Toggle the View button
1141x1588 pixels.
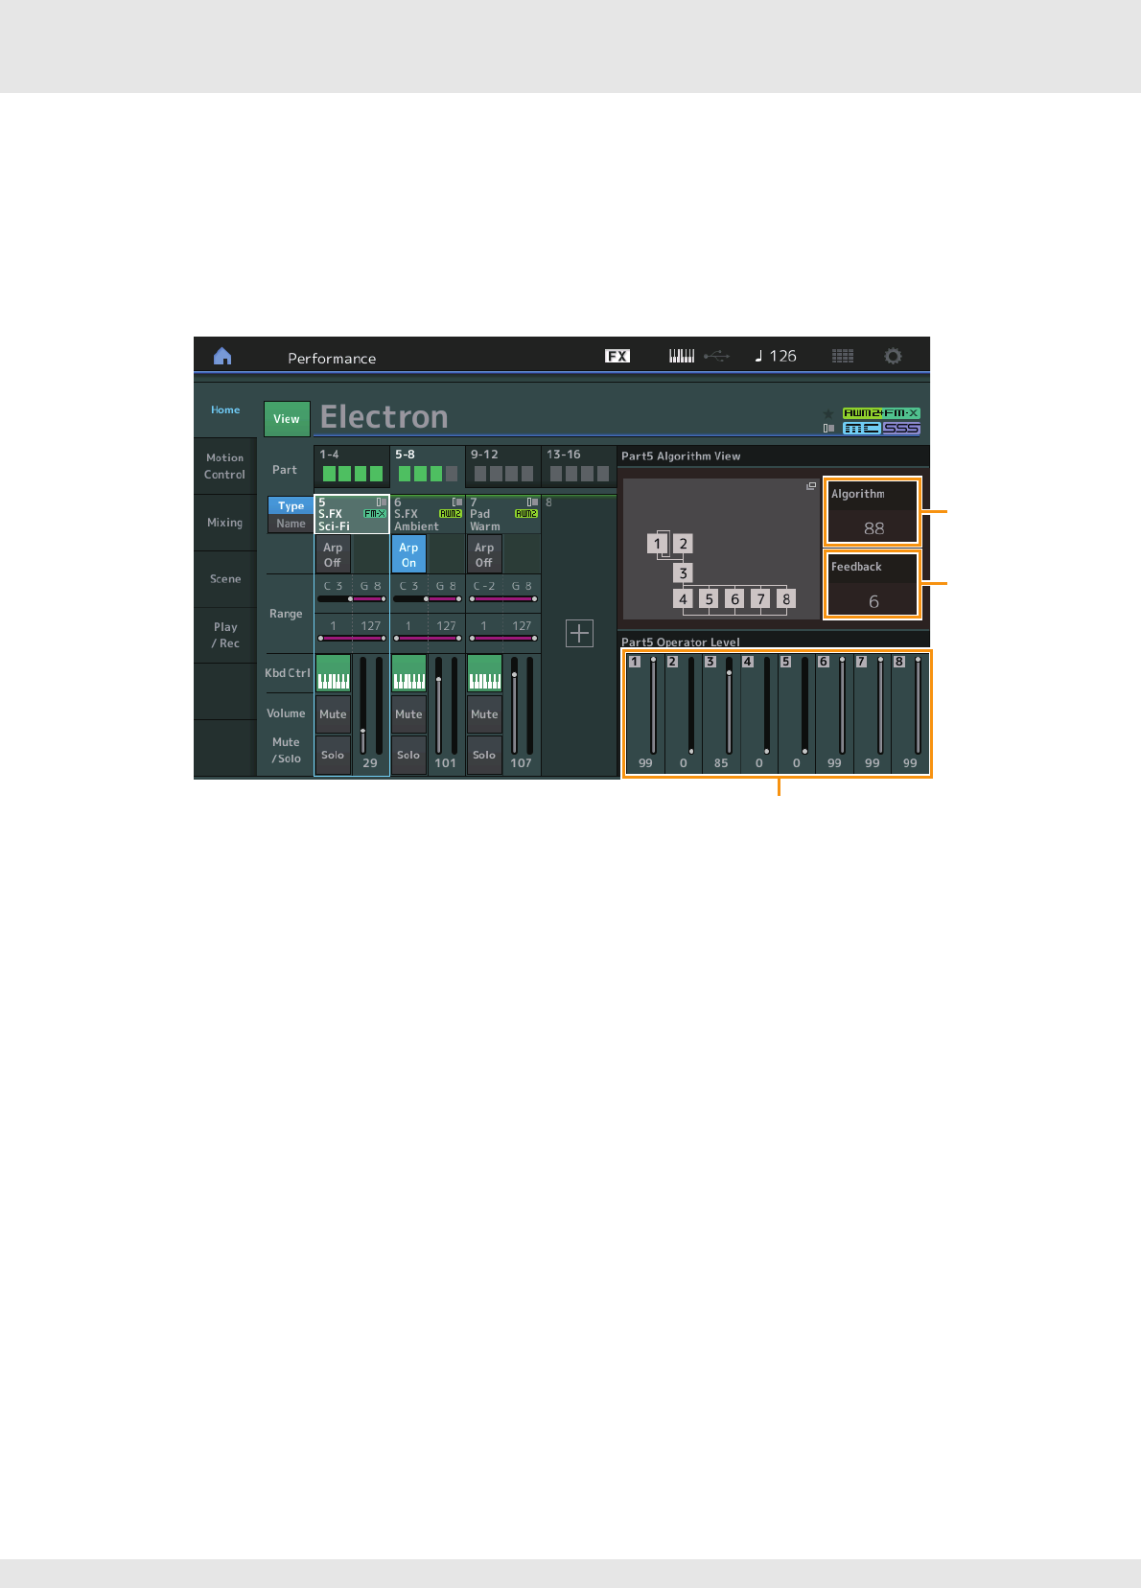[287, 419]
